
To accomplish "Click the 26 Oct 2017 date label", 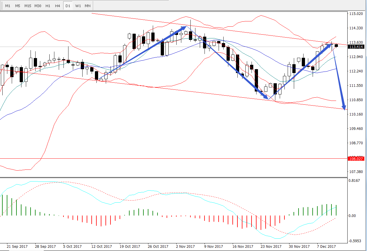I will pos(158,247).
